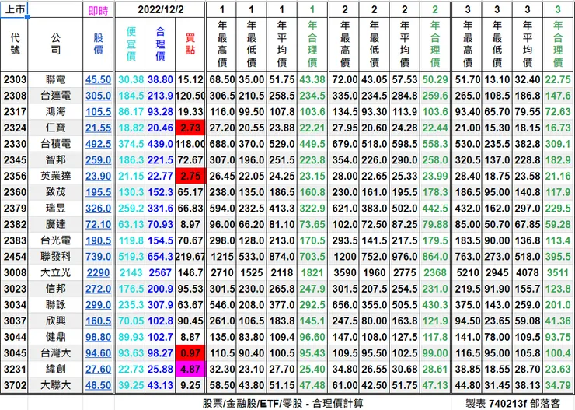Screen dimensions: 575x410
Task: Click the 1215 one-year high for 聯發科
Action: click(222, 257)
